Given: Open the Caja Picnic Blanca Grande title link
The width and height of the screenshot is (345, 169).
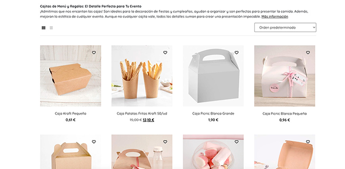Looking at the screenshot, I should 213,114.
